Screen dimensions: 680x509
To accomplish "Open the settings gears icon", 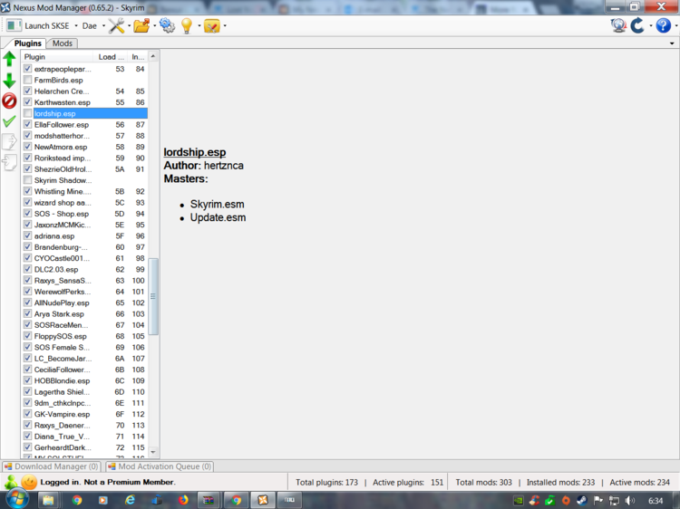I will (x=167, y=25).
